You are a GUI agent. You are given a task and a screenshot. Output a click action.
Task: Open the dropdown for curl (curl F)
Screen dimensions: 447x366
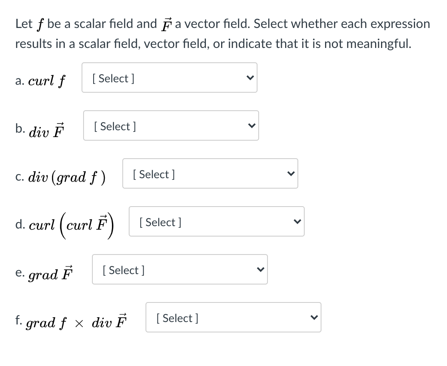[217, 221]
